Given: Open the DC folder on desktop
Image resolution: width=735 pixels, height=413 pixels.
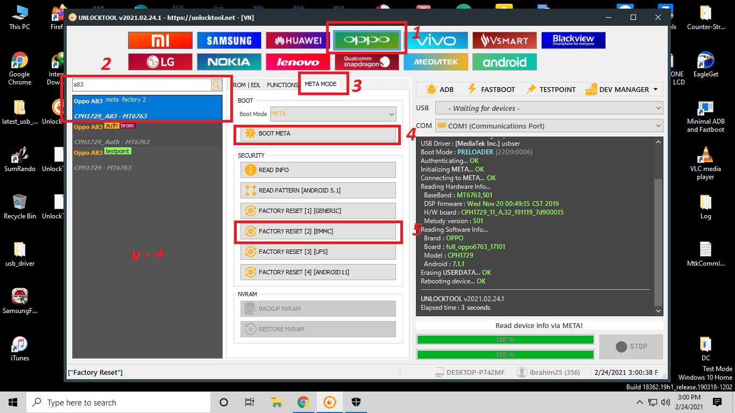Looking at the screenshot, I should [705, 348].
